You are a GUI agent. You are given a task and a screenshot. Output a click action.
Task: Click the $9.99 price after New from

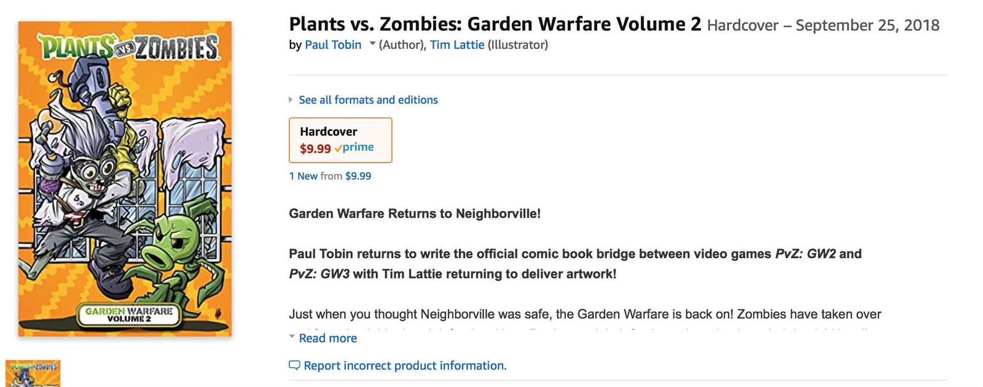point(358,176)
